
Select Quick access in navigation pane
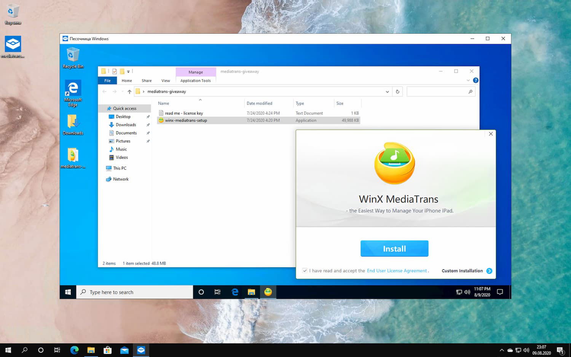tap(124, 108)
